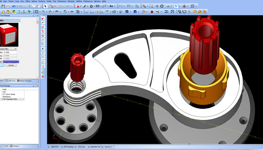Click the radius value field showing 0.2500
263x150 pixels.
[x=10, y=53]
